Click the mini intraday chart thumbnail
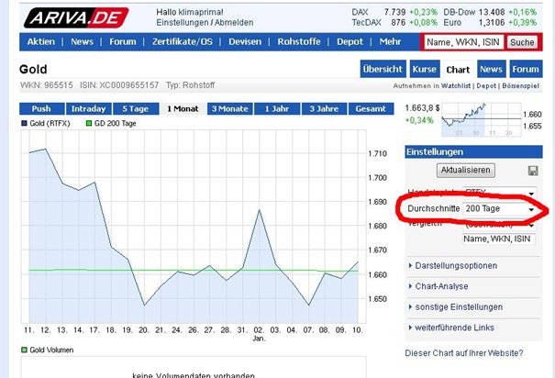Image resolution: width=555 pixels, height=378 pixels. pos(481,119)
